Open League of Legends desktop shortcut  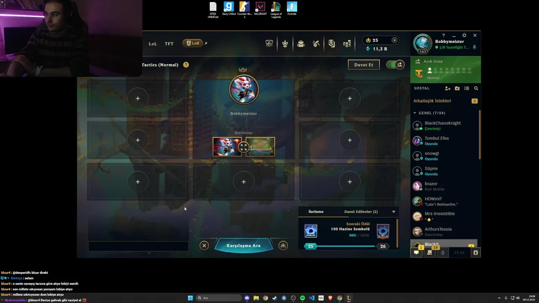click(276, 10)
